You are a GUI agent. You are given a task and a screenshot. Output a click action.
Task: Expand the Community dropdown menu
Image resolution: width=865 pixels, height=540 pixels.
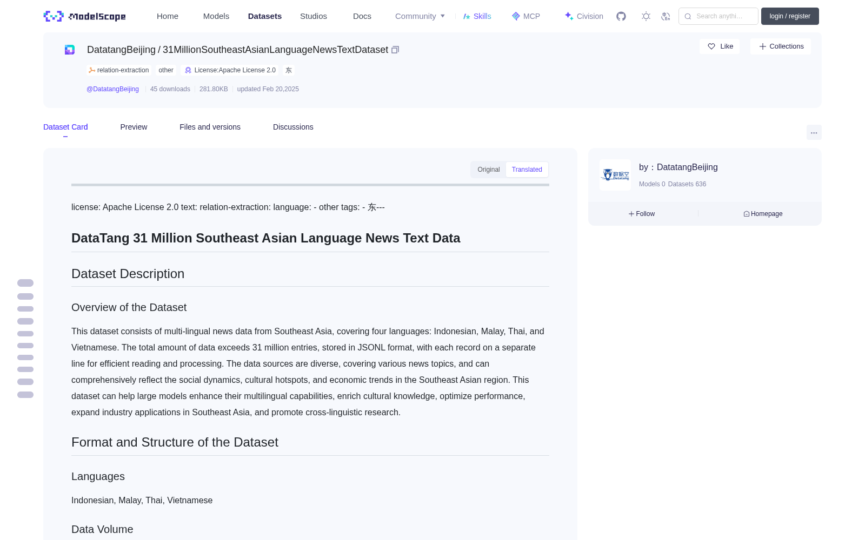click(x=420, y=16)
